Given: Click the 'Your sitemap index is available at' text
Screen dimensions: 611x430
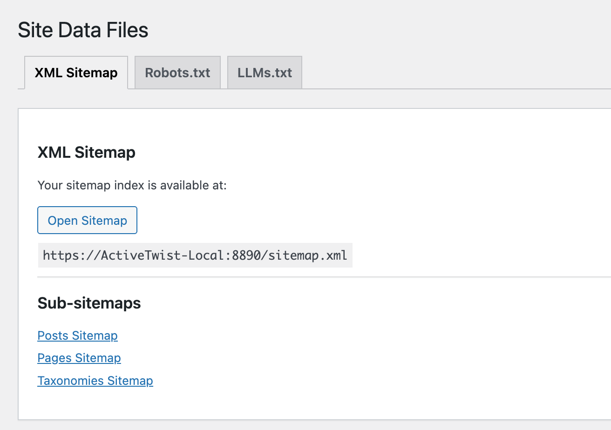Looking at the screenshot, I should tap(132, 186).
